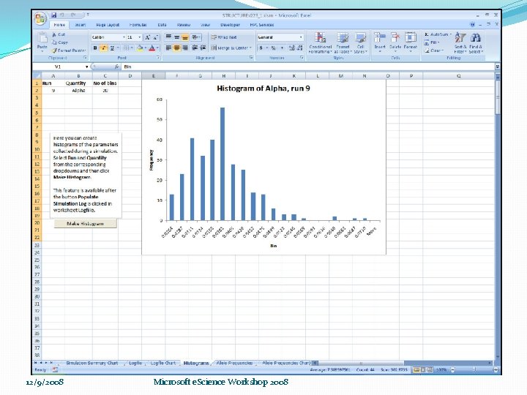Click the Align Text Right icon

tap(185, 48)
